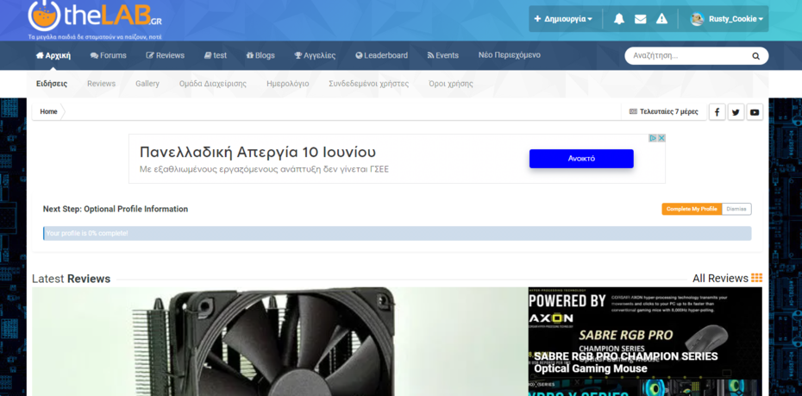
Task: Select the Ομάδα Διαχείρισης sub-tab
Action: pyautogui.click(x=213, y=84)
